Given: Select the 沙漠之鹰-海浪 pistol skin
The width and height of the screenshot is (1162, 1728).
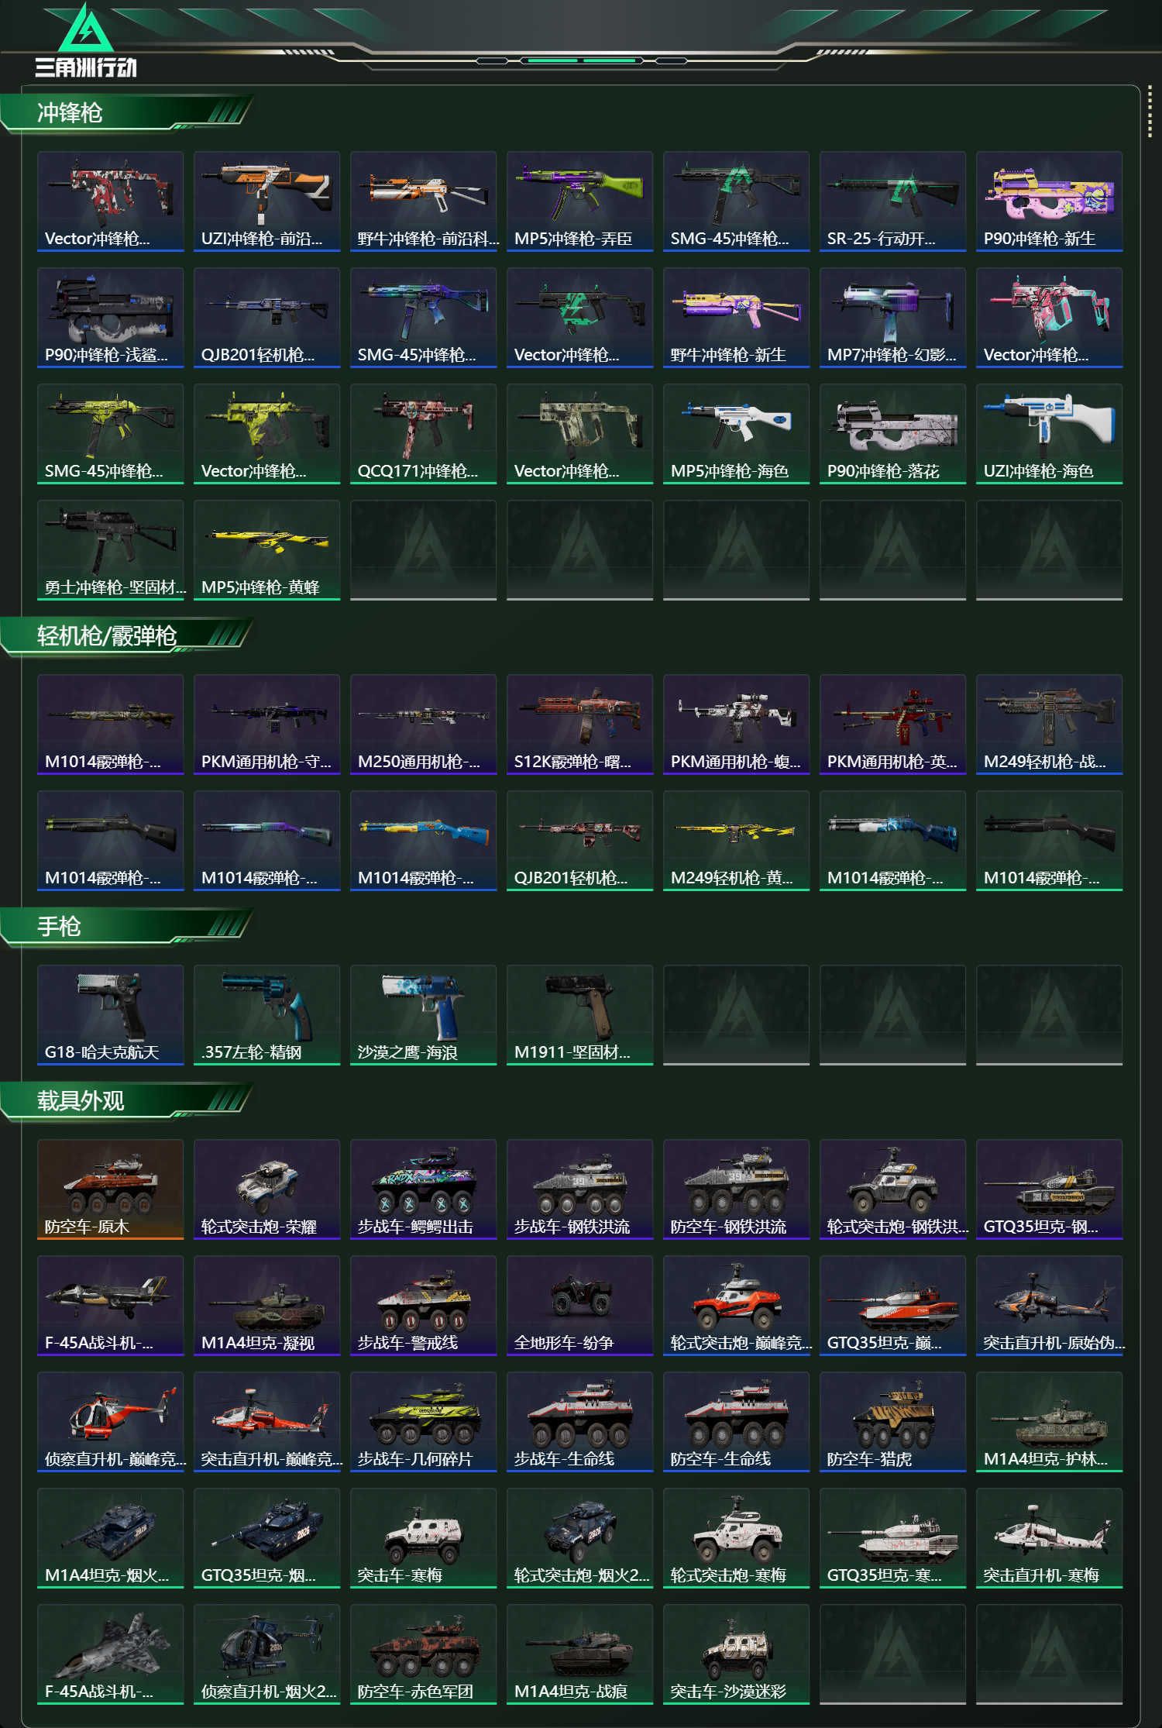Looking at the screenshot, I should tap(423, 1015).
